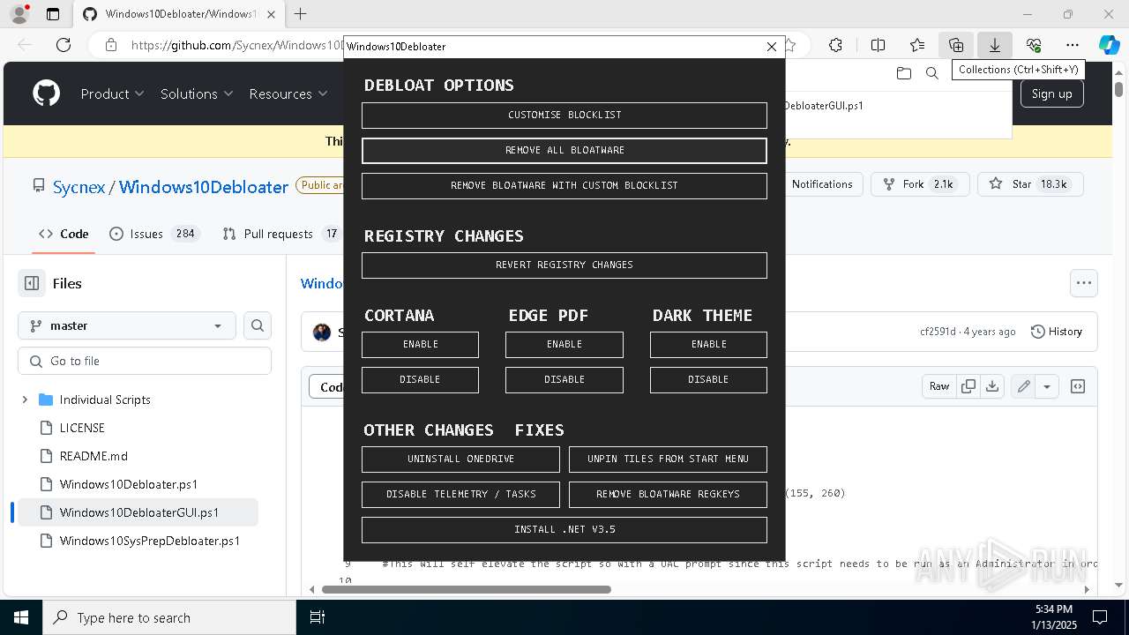Open browser Extensions icon

[x=835, y=45]
